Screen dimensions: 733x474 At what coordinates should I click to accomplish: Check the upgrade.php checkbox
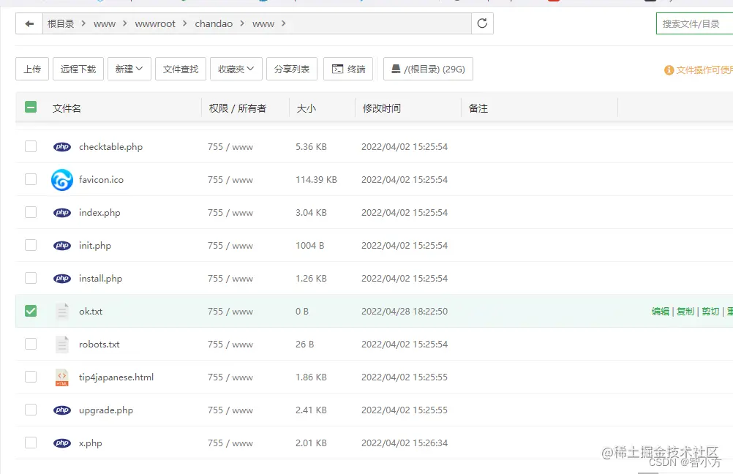(x=31, y=410)
